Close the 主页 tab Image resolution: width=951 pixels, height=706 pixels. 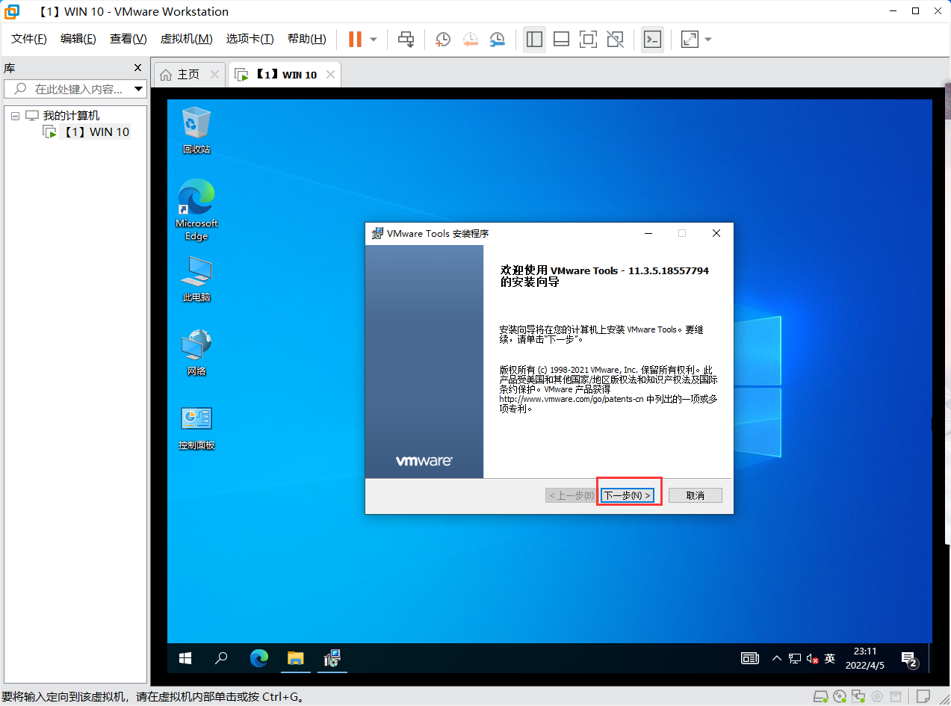[x=214, y=75]
